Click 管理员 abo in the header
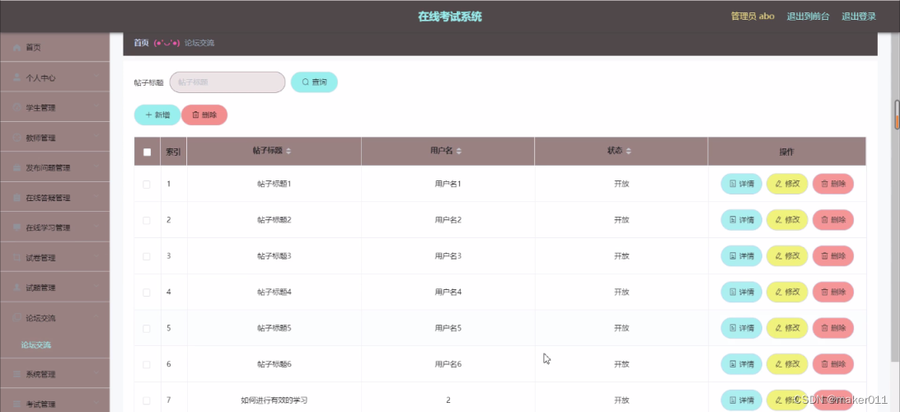 click(752, 16)
